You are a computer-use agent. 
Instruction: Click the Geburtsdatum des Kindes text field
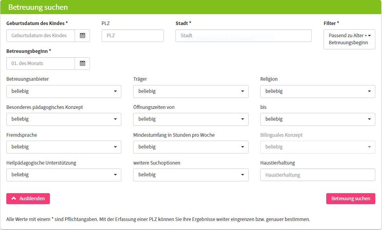coord(40,36)
